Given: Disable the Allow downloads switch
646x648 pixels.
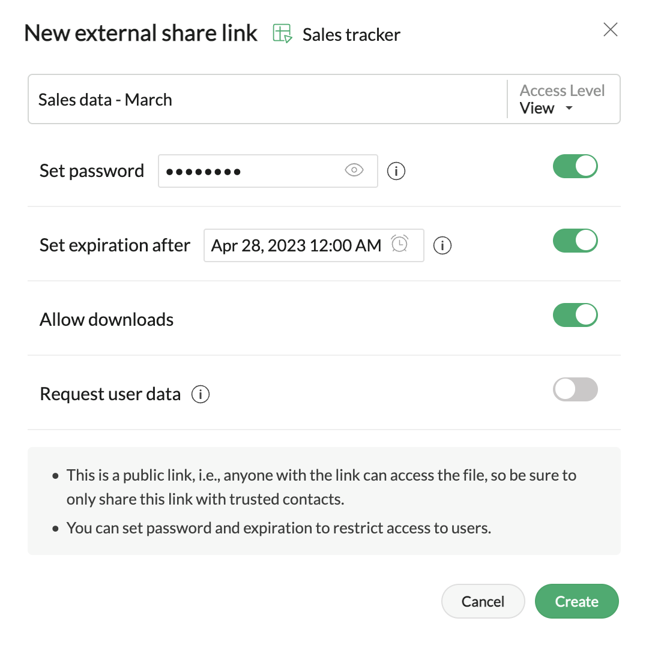Looking at the screenshot, I should (575, 315).
